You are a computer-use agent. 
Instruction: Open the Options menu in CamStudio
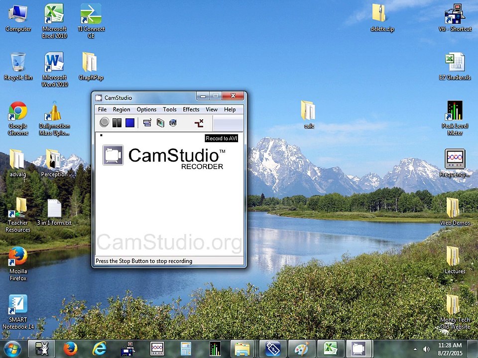point(146,109)
